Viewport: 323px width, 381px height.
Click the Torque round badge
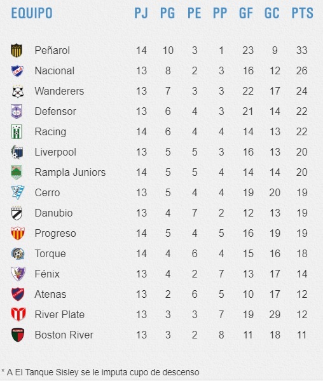tap(18, 253)
